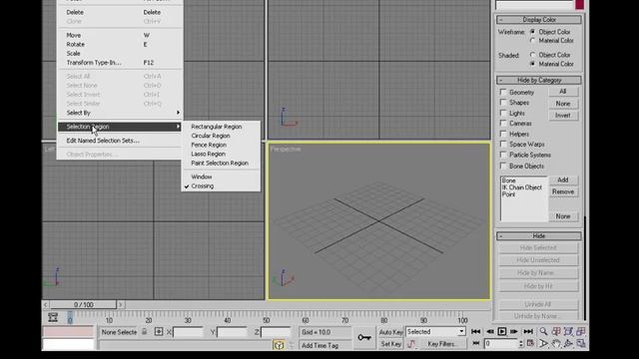Click the Set Key button
The height and width of the screenshot is (359, 639).
[x=390, y=344]
